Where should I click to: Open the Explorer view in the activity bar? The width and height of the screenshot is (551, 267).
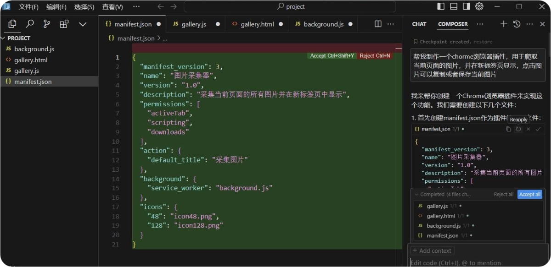tap(12, 24)
